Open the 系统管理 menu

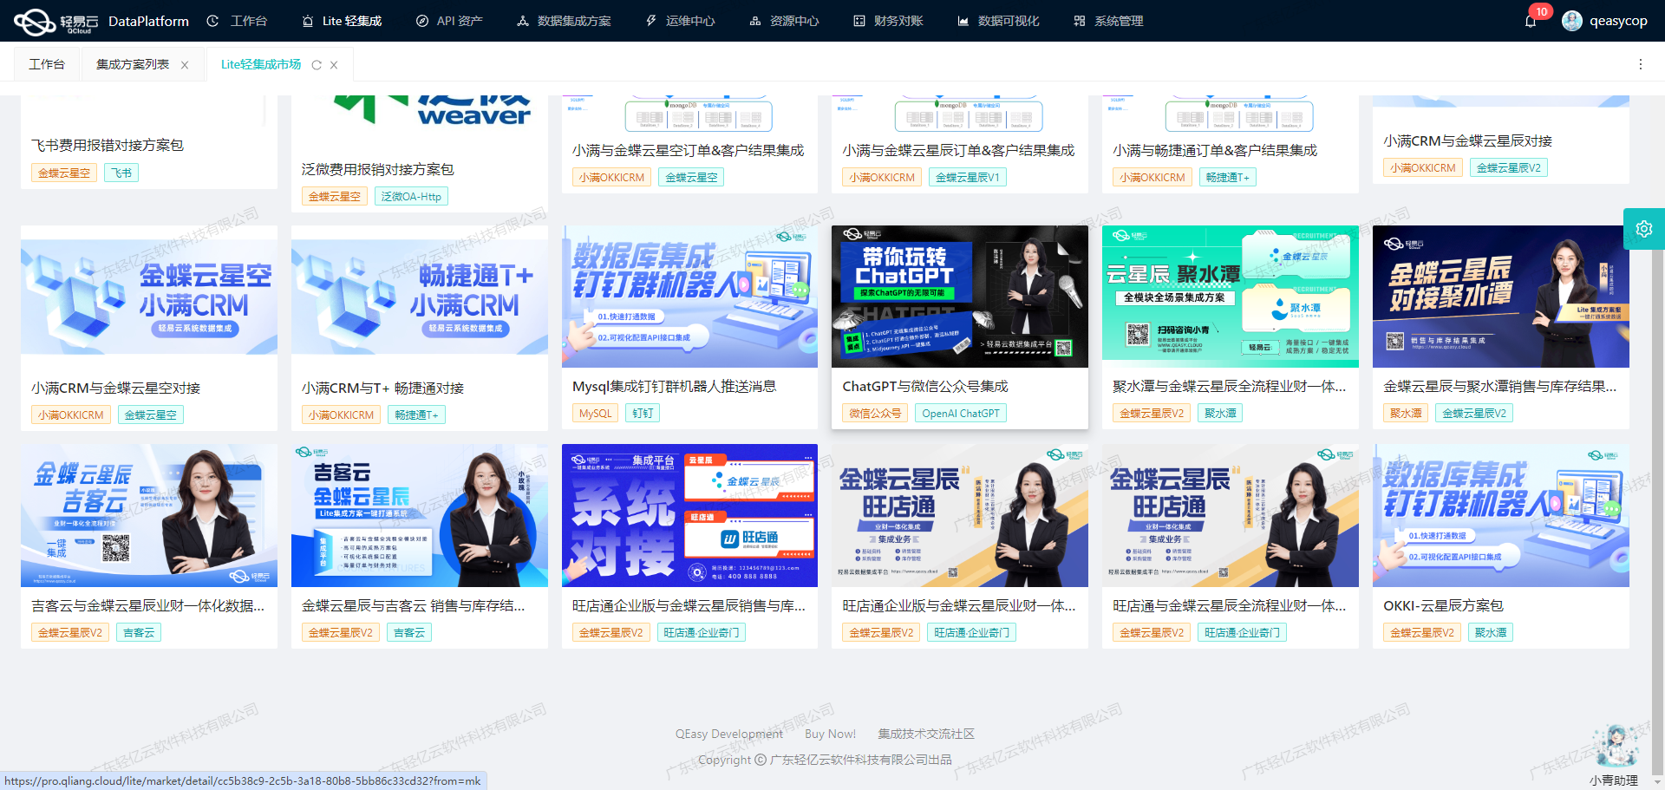[1108, 21]
